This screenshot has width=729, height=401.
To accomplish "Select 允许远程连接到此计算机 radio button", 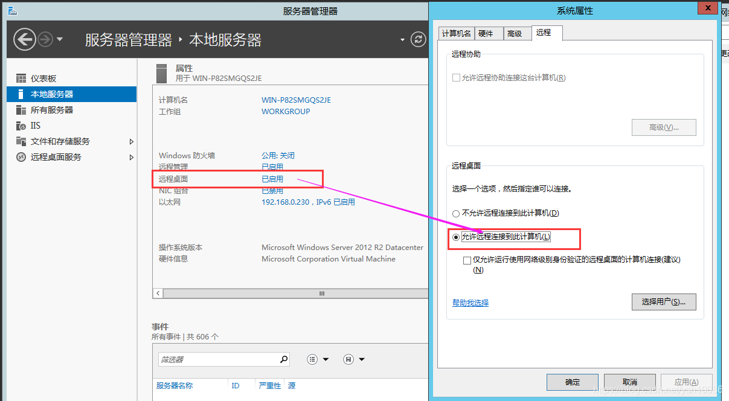I will tap(456, 237).
